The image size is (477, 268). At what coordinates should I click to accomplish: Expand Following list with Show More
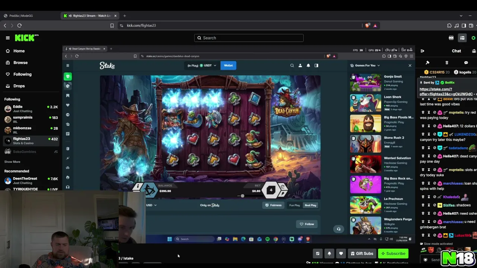pos(12,162)
